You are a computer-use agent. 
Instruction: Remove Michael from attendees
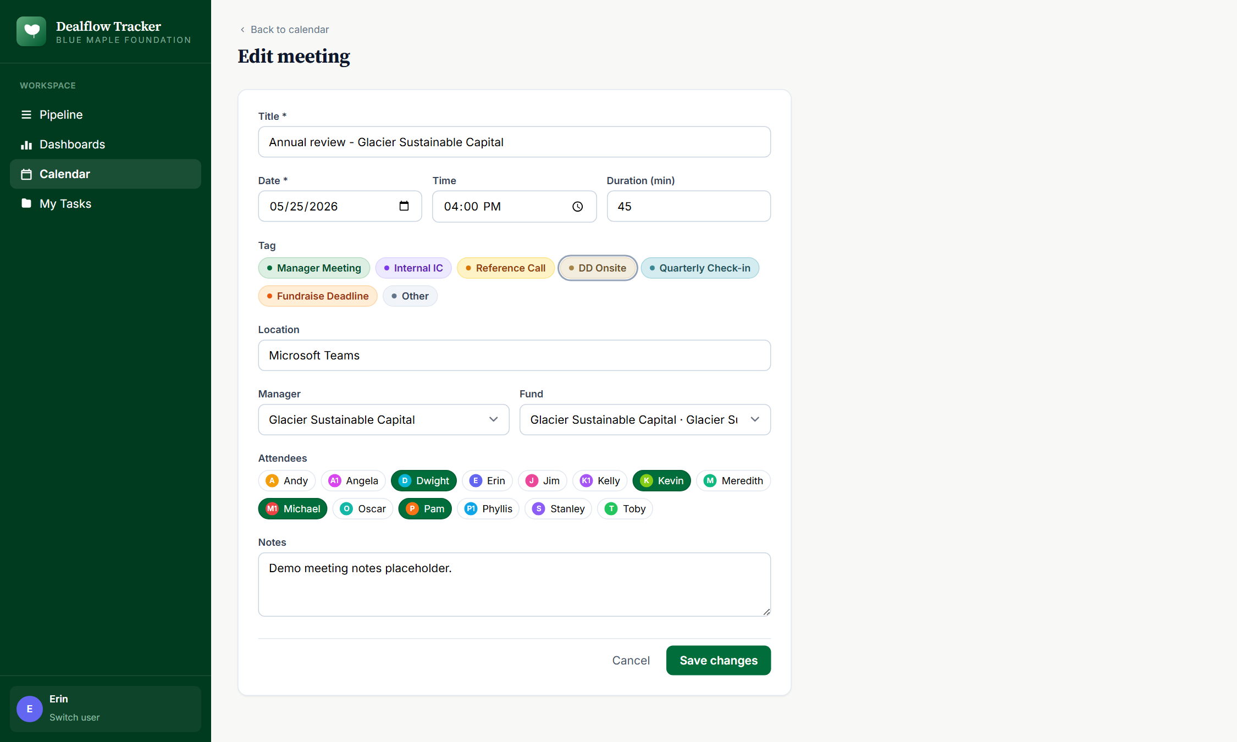coord(293,509)
